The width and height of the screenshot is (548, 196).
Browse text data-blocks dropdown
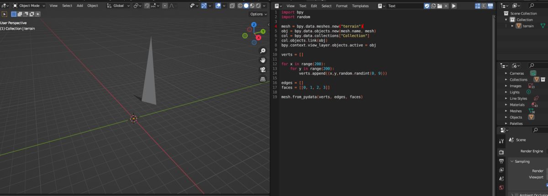click(x=381, y=6)
